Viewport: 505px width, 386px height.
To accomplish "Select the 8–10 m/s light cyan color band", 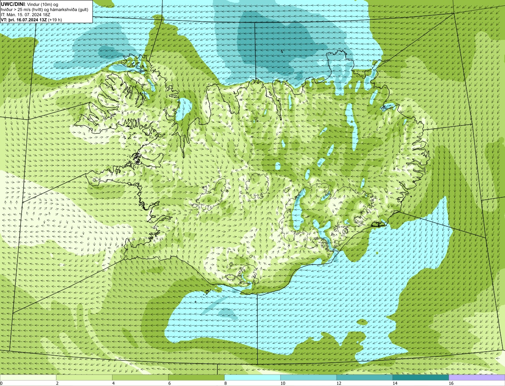I will click(252, 378).
